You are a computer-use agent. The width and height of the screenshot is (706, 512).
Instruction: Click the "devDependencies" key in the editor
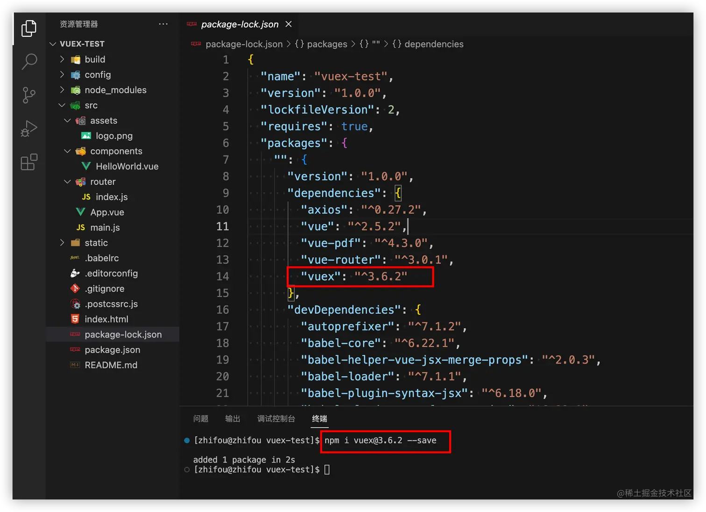coord(344,309)
